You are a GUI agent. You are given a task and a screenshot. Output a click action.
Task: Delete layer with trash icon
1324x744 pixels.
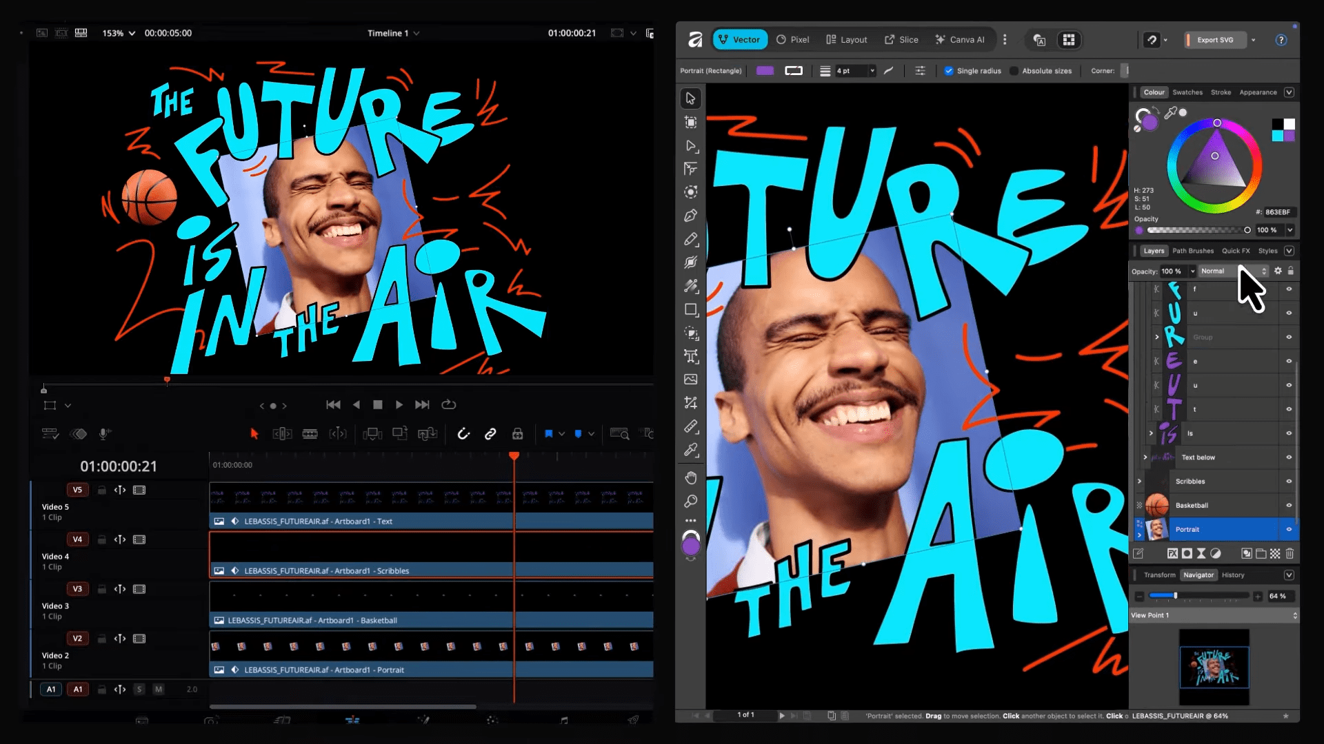coord(1290,553)
